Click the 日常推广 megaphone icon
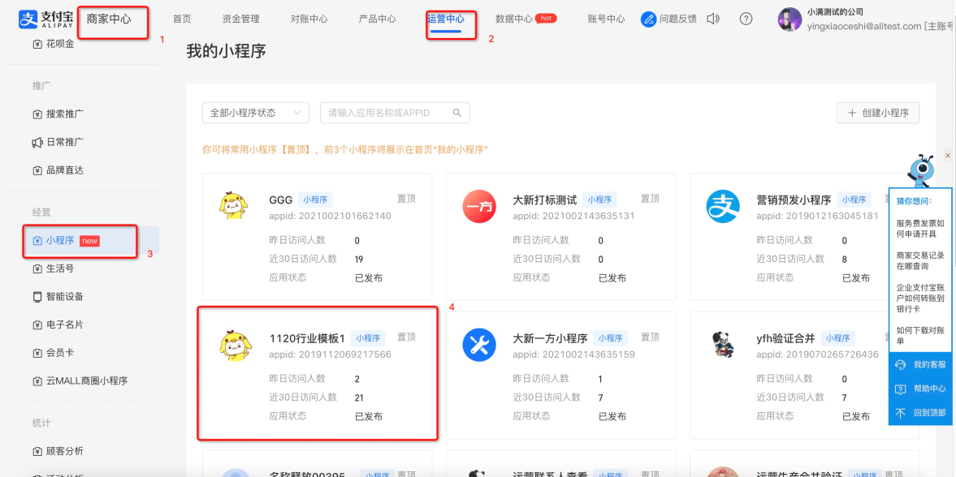Image resolution: width=956 pixels, height=477 pixels. [37, 142]
